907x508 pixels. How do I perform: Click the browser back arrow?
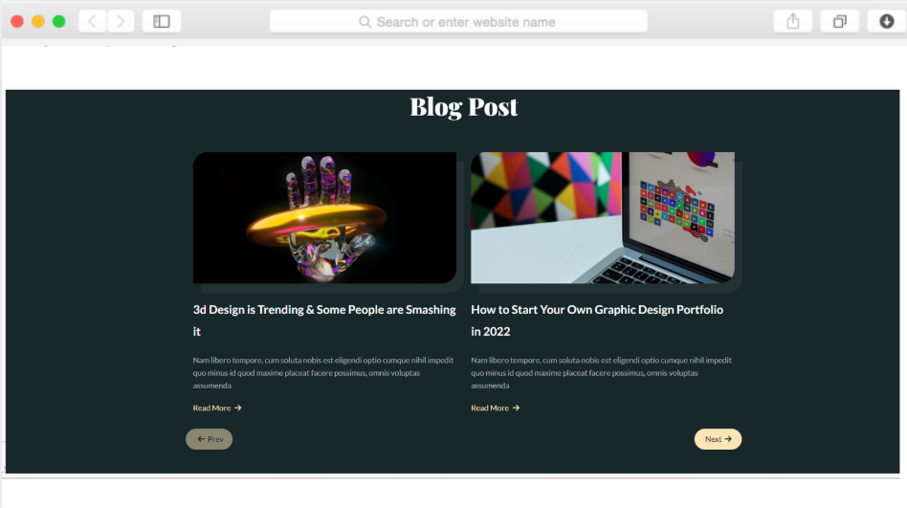point(92,22)
